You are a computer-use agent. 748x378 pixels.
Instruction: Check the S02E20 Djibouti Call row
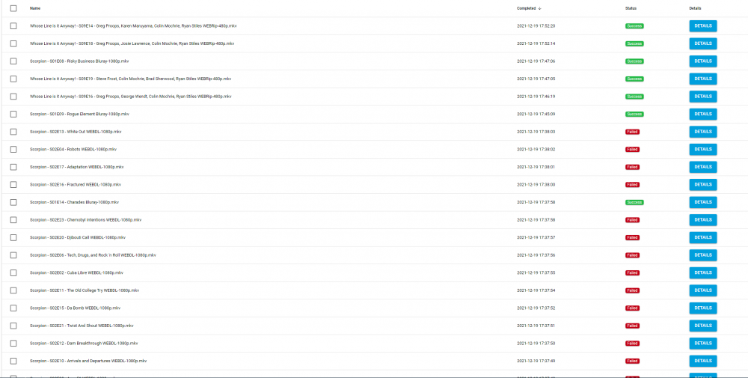[x=13, y=238]
